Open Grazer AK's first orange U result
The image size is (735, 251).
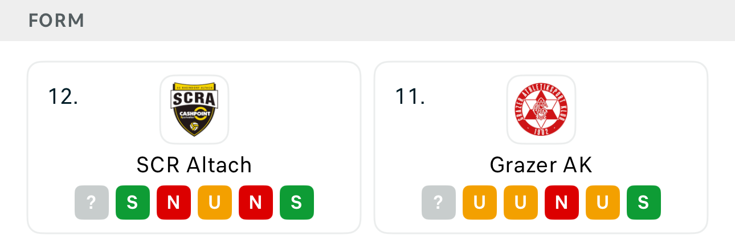(480, 203)
